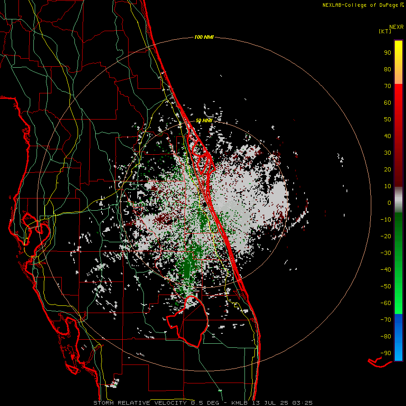Click the -60 label on velocity scale

[x=386, y=303]
